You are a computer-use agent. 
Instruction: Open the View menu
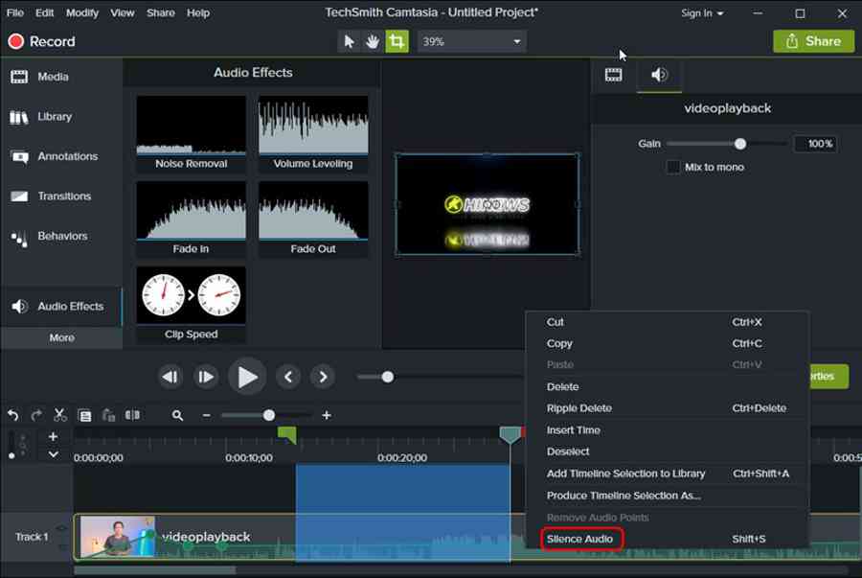click(x=122, y=12)
